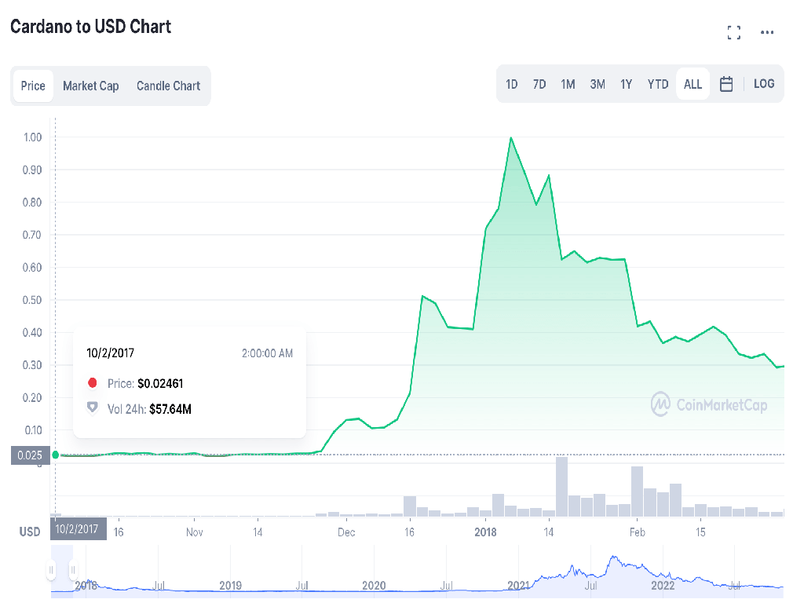The height and width of the screenshot is (603, 804).
Task: Select the ALL time range
Action: coord(693,84)
